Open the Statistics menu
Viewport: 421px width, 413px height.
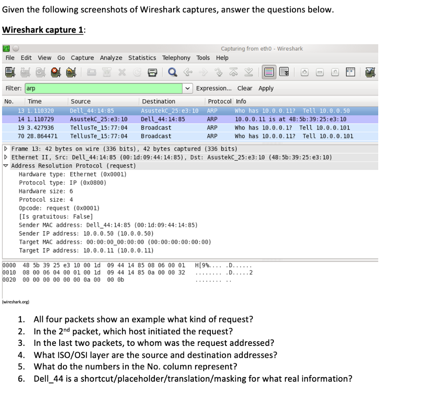[142, 58]
